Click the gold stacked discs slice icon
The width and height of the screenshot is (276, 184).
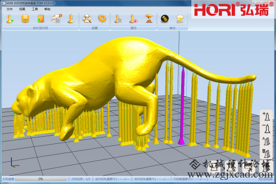pyautogui.click(x=25, y=19)
